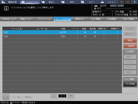Click the ジョブ確認 panel label
138x104 pixels.
(129, 79)
